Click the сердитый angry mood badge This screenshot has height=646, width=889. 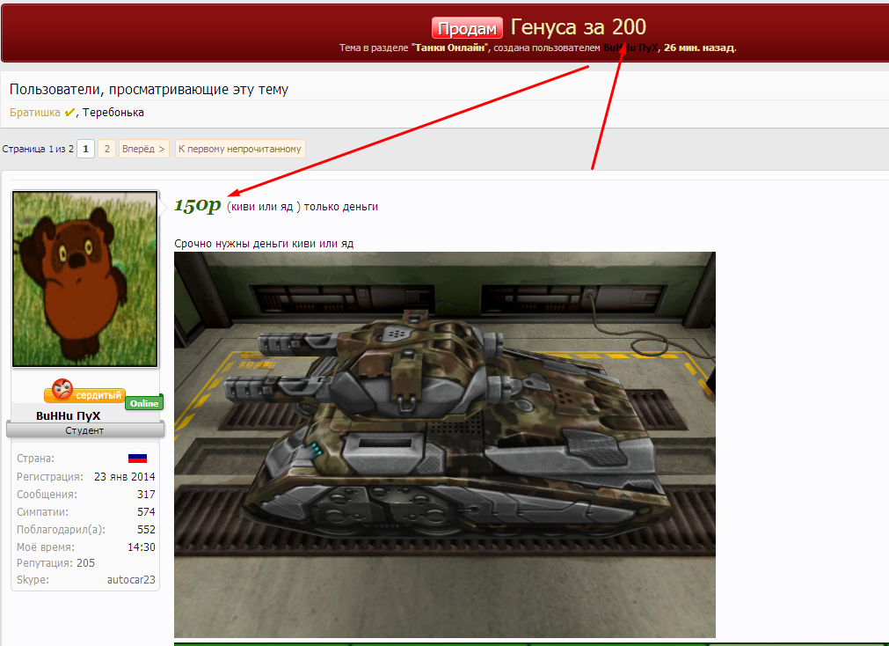click(x=85, y=391)
